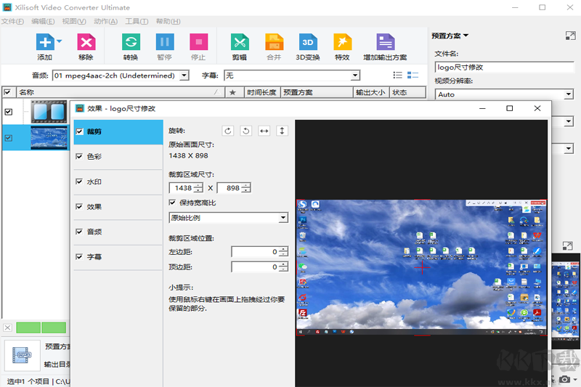This screenshot has width=581, height=387.
Task: Open the 剪辑 (Clip) tool
Action: (239, 42)
